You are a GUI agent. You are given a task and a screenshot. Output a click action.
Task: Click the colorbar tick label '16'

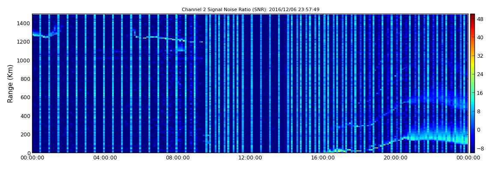(x=480, y=93)
